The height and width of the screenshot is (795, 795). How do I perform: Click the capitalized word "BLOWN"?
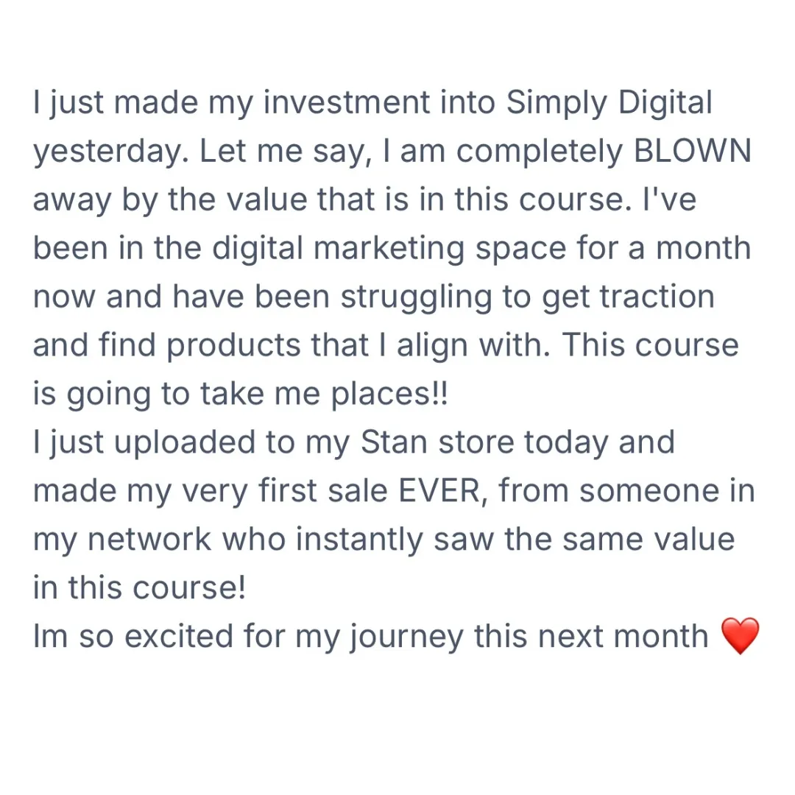coord(693,151)
